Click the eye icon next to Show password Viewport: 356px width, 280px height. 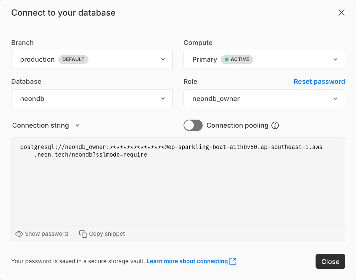tap(19, 234)
